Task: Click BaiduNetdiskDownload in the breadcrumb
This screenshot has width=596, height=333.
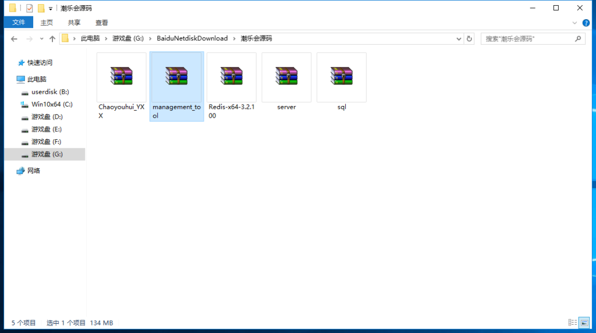Action: click(x=192, y=38)
